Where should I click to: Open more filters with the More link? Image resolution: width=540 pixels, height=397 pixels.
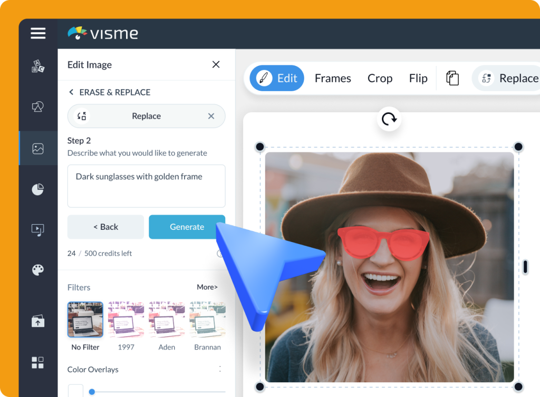pos(206,287)
